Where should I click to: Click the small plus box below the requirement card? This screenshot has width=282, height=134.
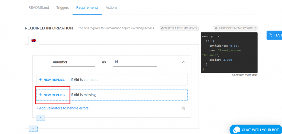pyautogui.click(x=40, y=118)
